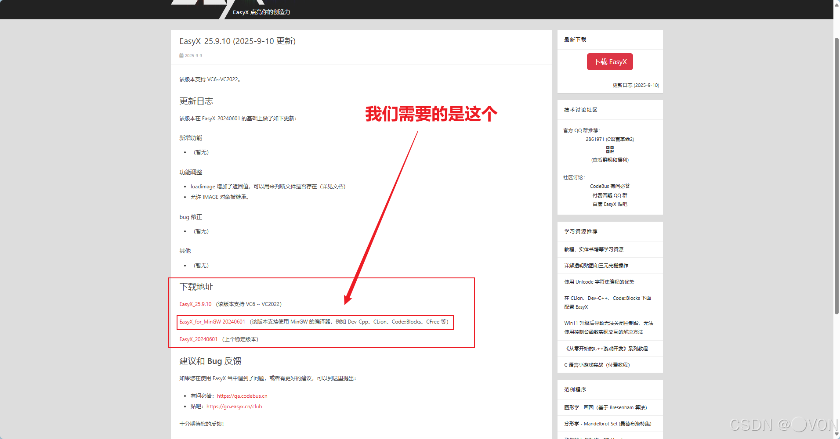The image size is (840, 439).
Task: Click the 建议和 Bug 反馈 heading
Action: click(x=210, y=361)
